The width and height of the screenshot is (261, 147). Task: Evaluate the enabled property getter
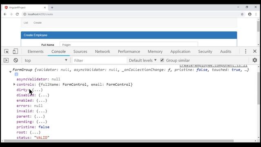pyautogui.click(x=42, y=100)
